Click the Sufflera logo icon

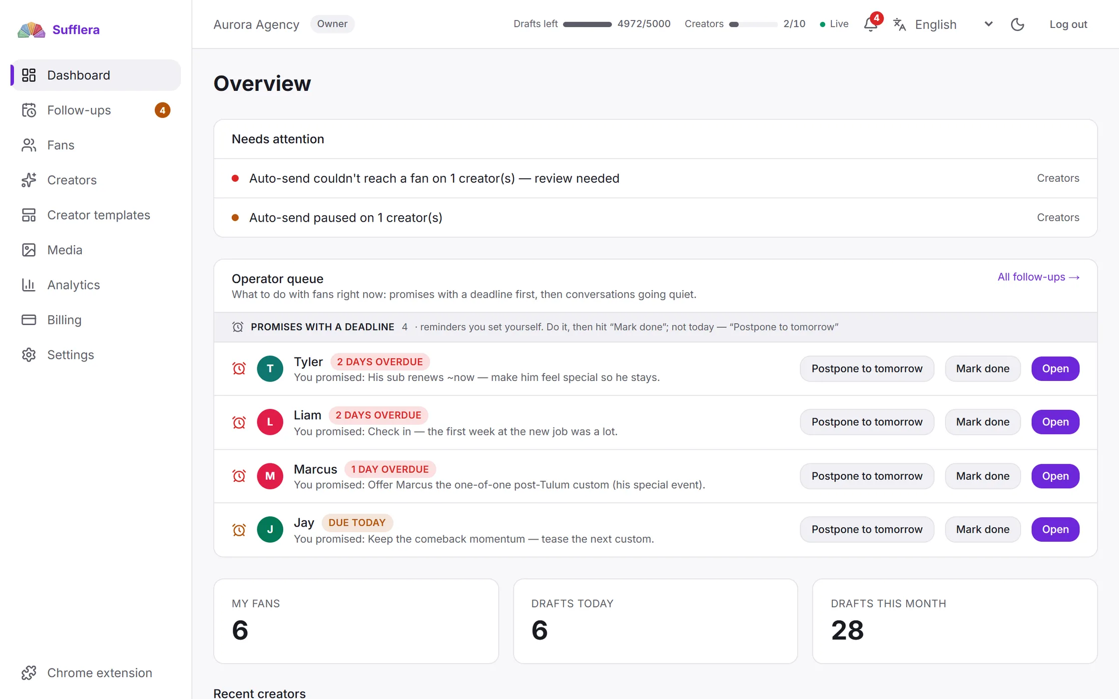tap(31, 30)
